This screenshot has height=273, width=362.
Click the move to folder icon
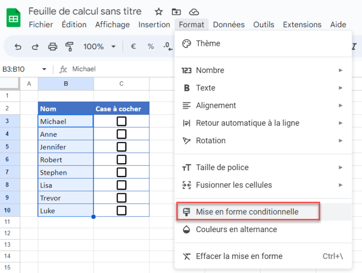[x=176, y=12]
